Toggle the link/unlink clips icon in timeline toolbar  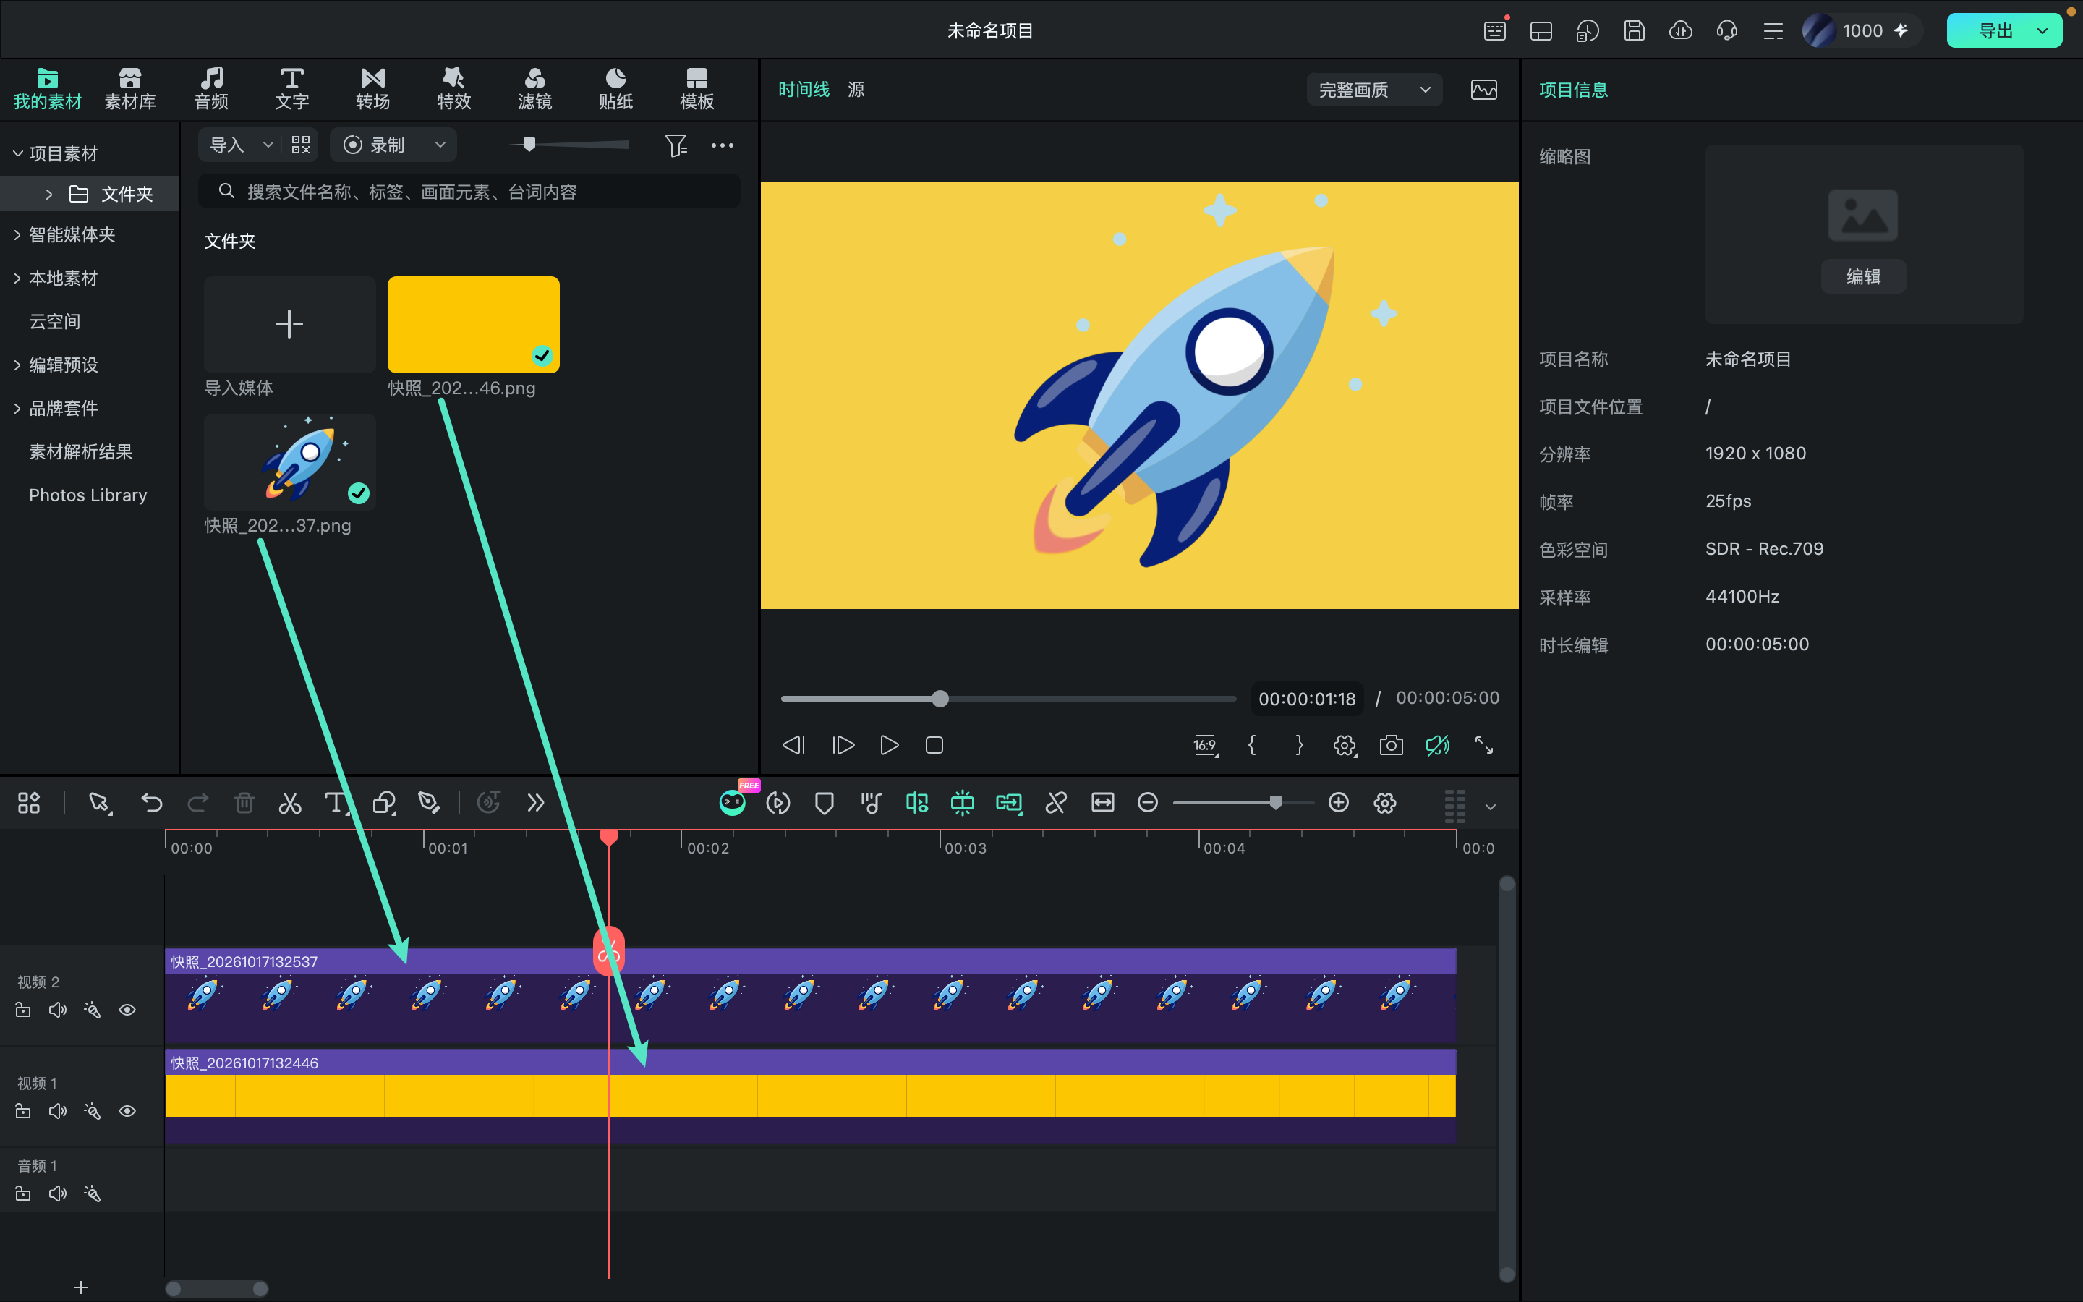click(1056, 804)
